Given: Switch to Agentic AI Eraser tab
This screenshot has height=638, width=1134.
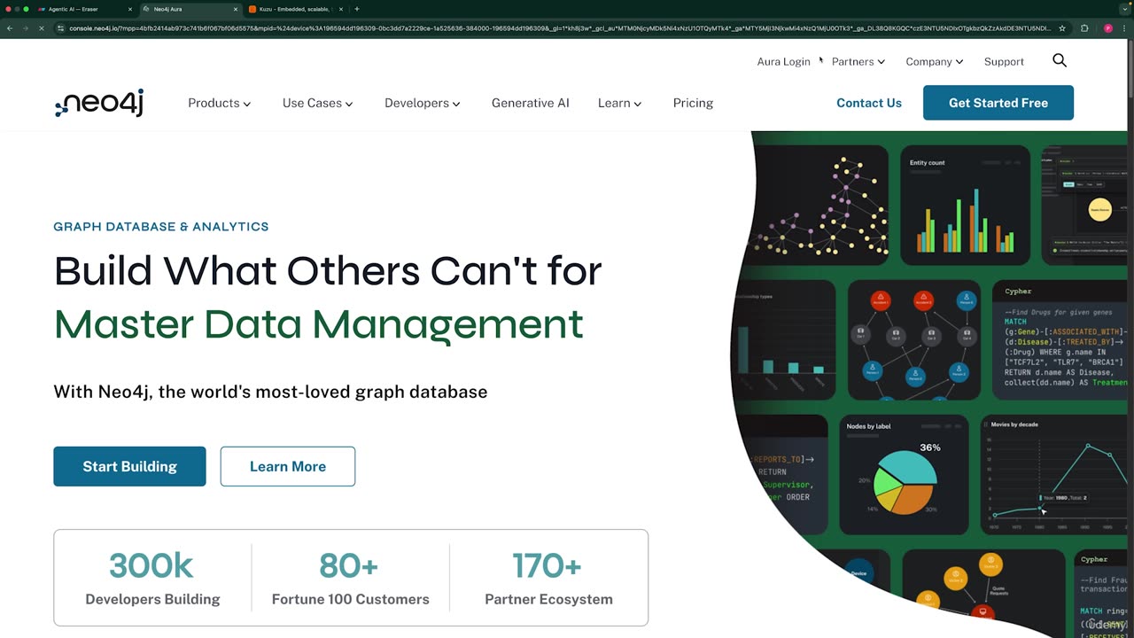Looking at the screenshot, I should click(84, 9).
